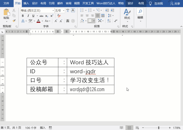Switch to read mode view
Screen dimensions: 183x130
pos(122,128)
